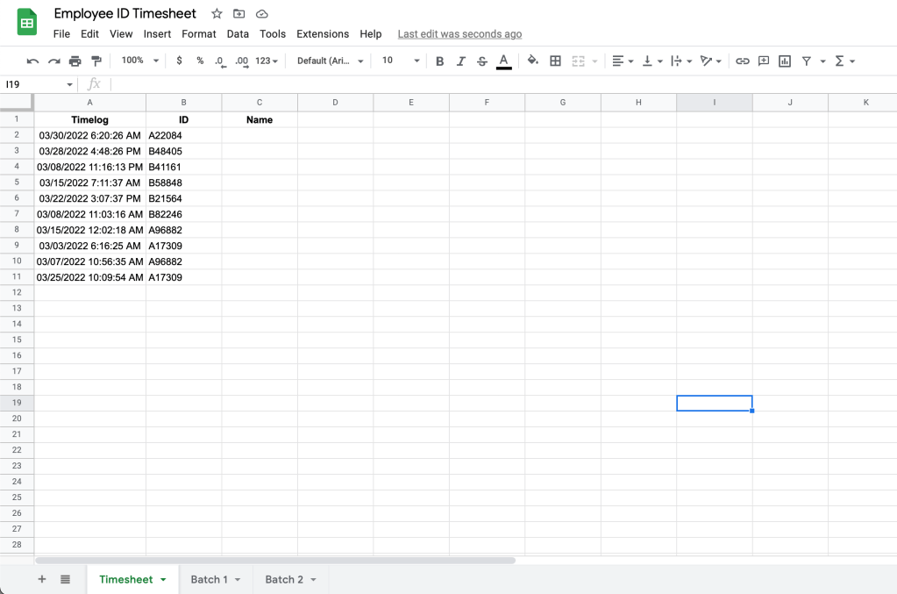Click the add new sheet button
Image resolution: width=897 pixels, height=594 pixels.
(x=42, y=579)
